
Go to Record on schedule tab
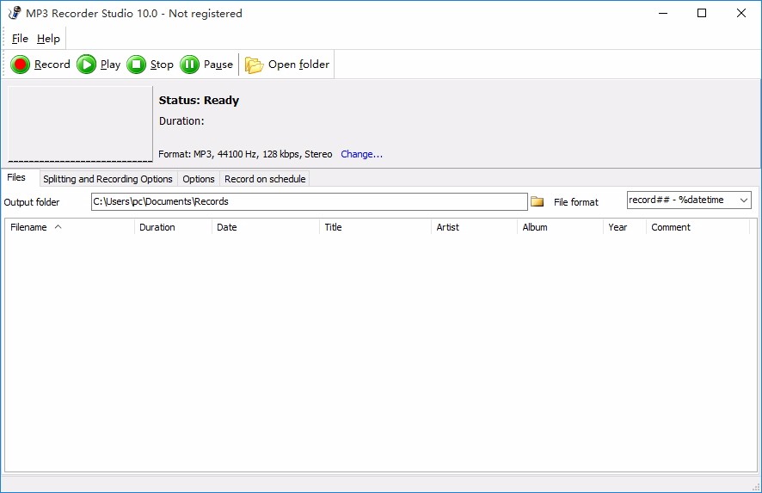point(265,179)
